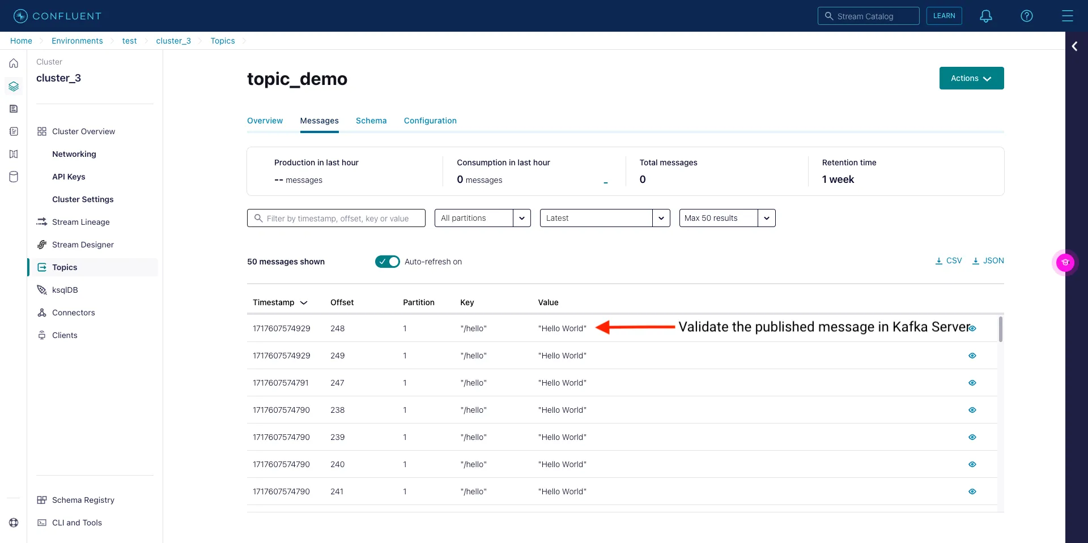
Task: Go to Home breadcrumb
Action: [21, 41]
